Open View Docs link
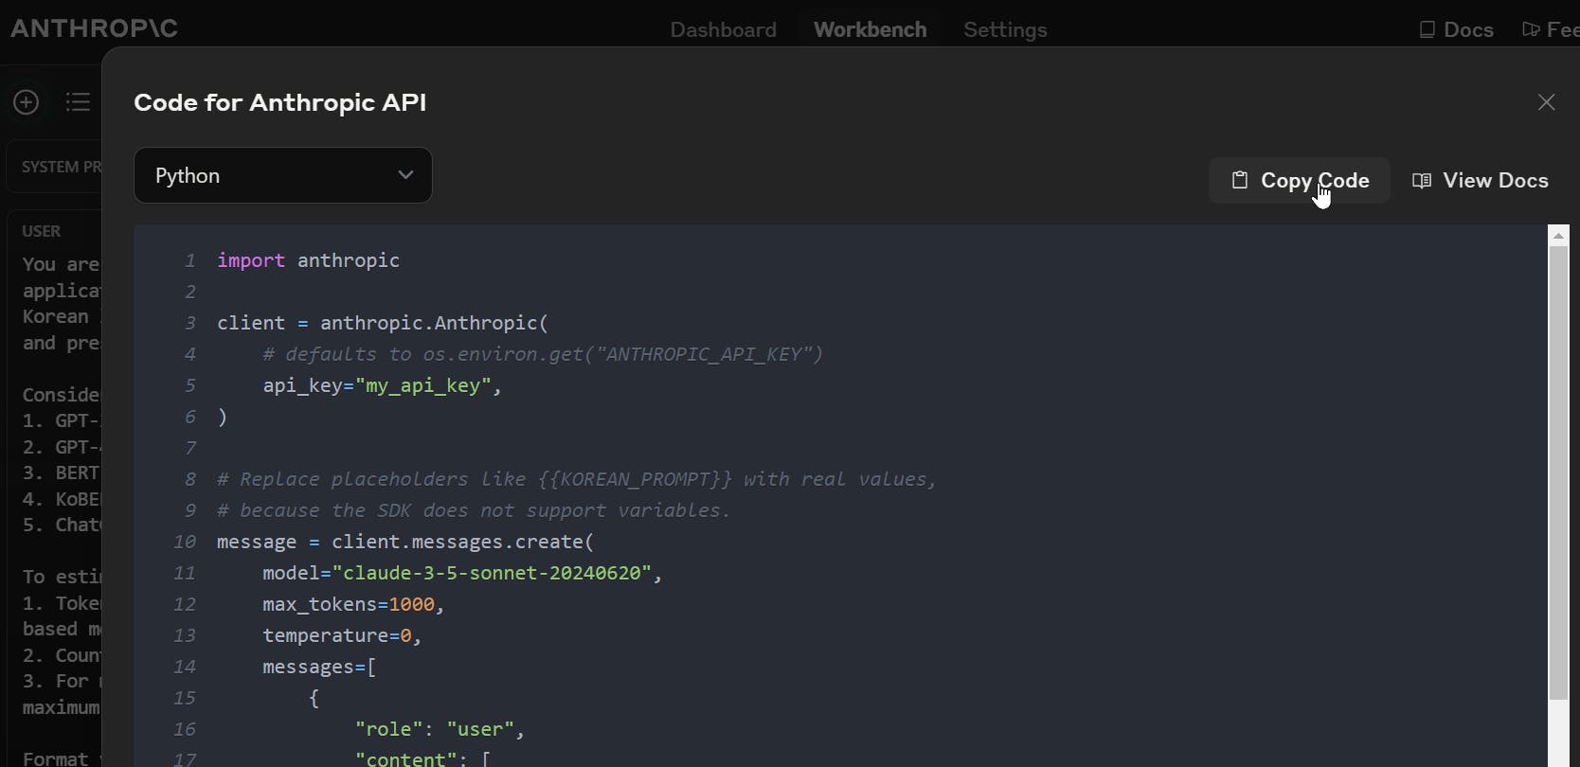Screen dimensions: 1580x767 [x=1481, y=180]
